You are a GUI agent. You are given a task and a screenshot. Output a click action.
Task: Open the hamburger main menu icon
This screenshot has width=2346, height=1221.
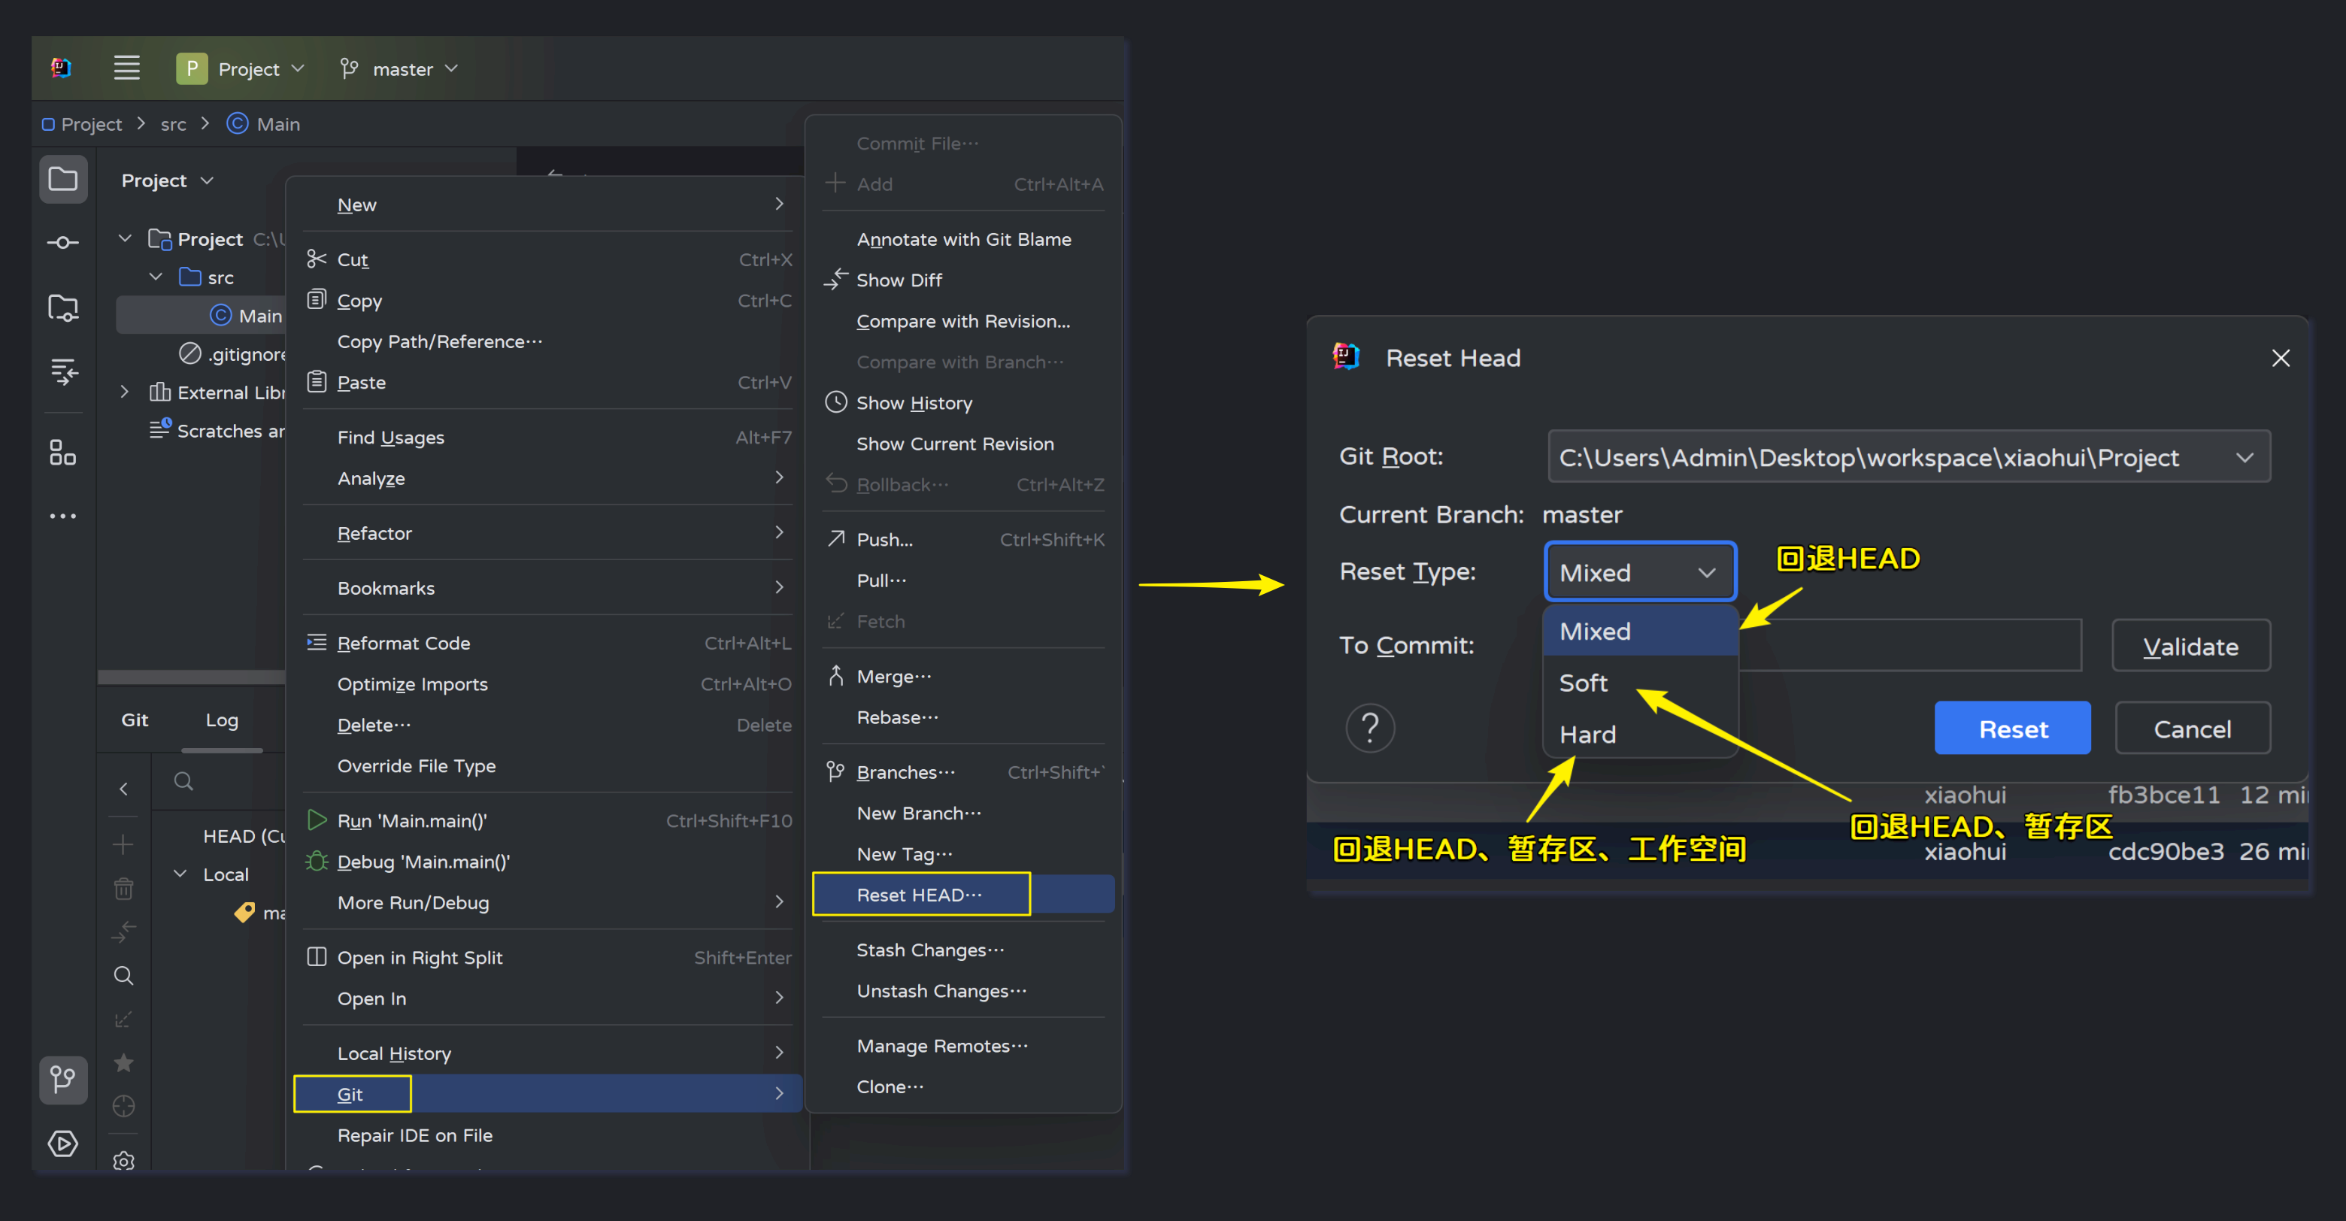[126, 68]
